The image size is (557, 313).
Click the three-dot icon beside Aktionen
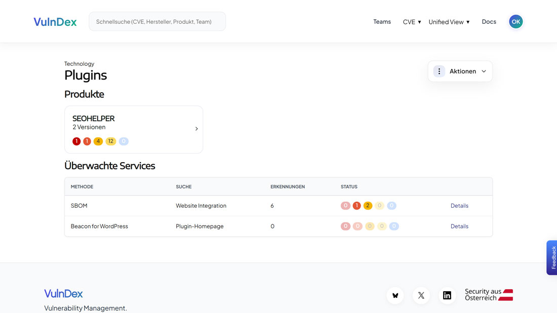439,71
